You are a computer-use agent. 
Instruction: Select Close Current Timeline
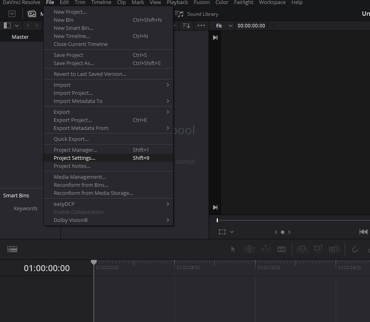coord(108,44)
